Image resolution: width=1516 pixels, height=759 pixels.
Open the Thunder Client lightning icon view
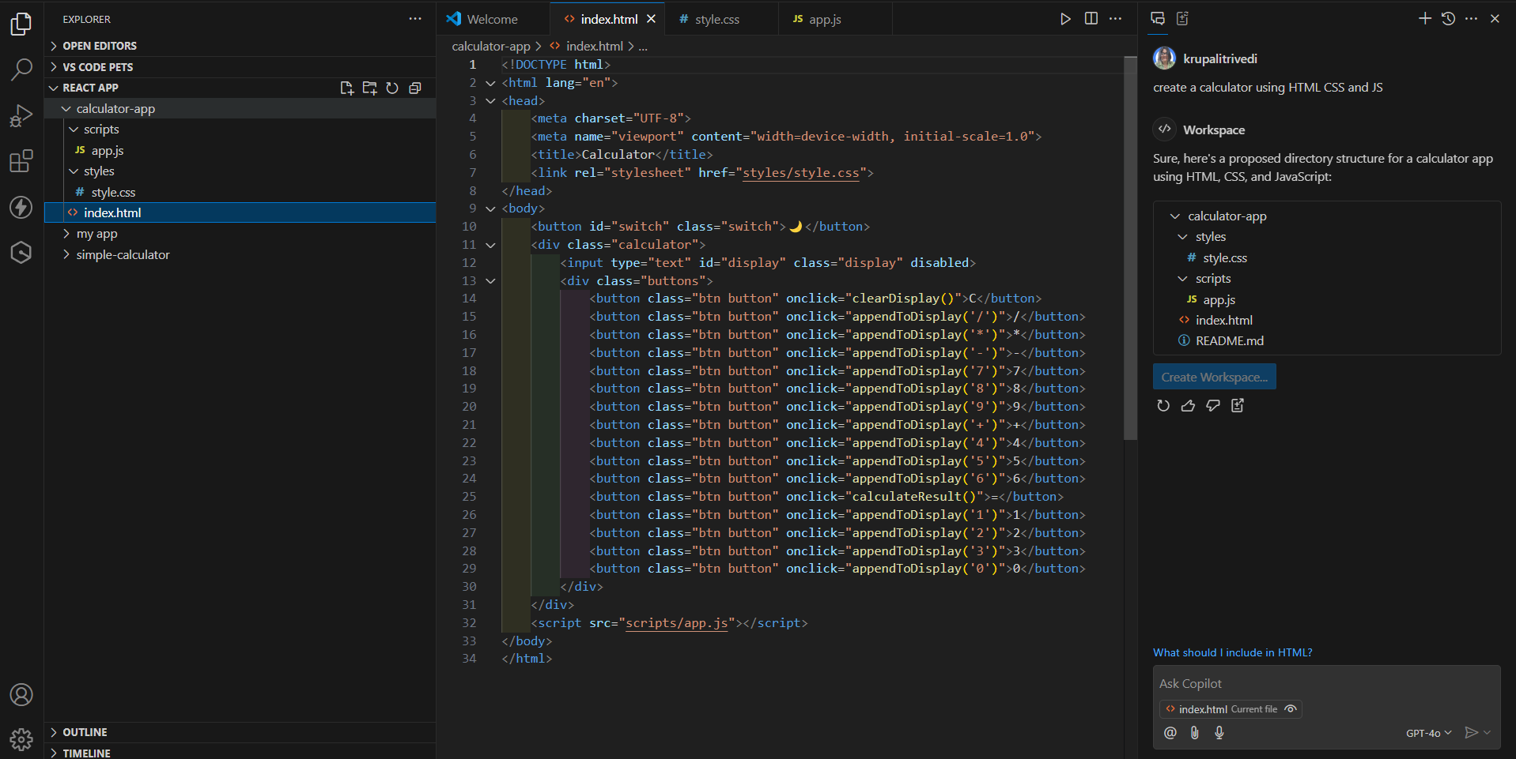(x=21, y=207)
